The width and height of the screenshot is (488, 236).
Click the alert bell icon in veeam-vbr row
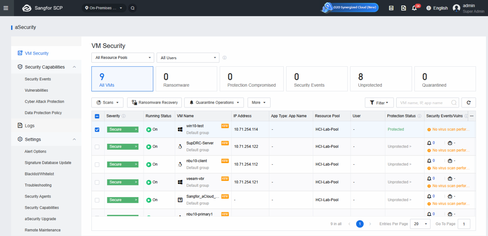(429, 179)
